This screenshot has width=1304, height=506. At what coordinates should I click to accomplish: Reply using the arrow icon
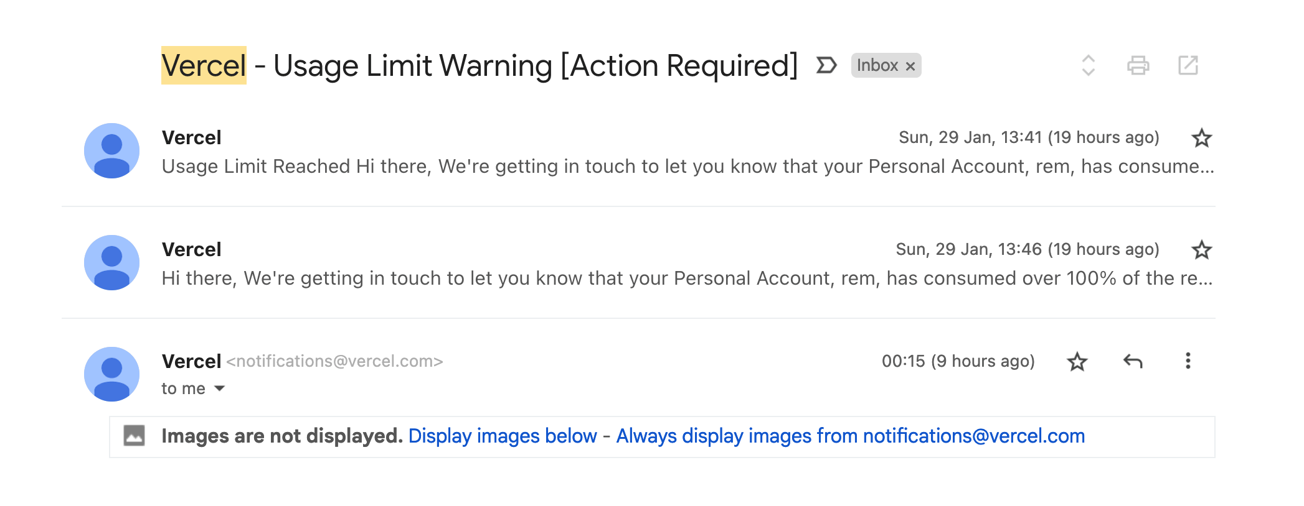point(1133,361)
